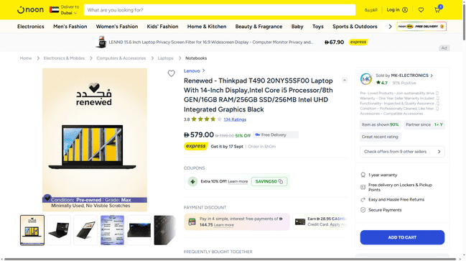Click the 1 year warranty icon
The height and width of the screenshot is (261, 466).
click(363, 175)
